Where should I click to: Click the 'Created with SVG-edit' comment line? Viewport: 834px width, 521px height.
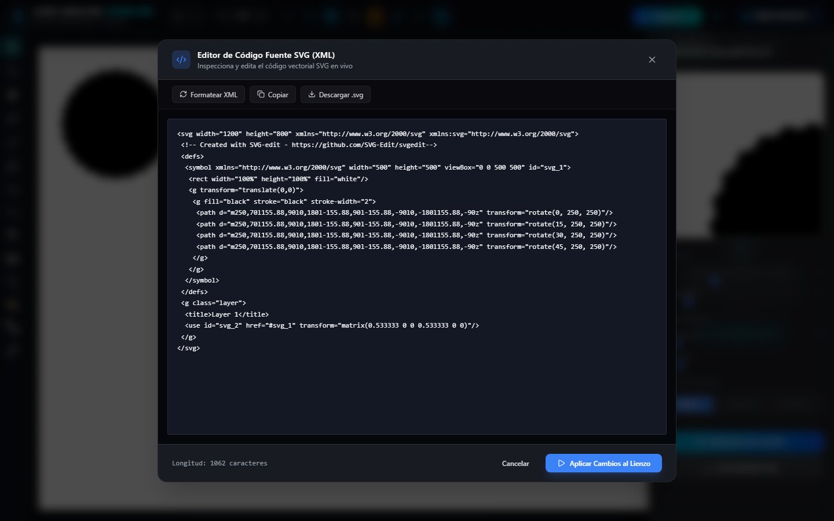[x=309, y=145]
